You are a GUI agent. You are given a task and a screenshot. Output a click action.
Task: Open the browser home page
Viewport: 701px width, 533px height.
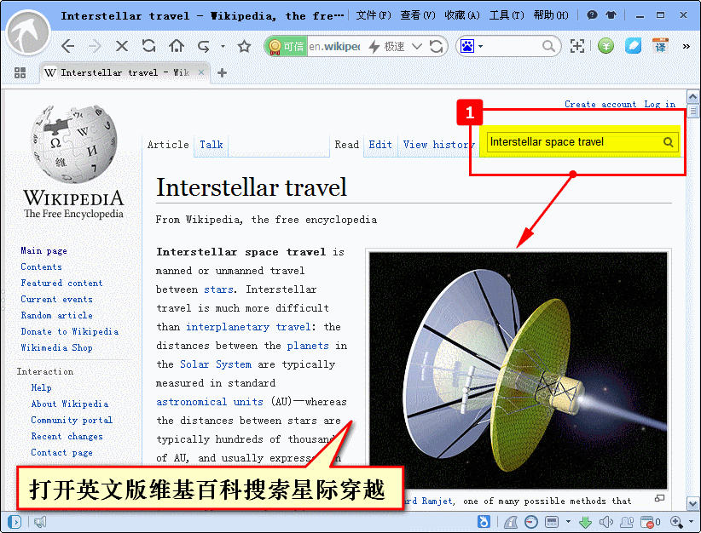pyautogui.click(x=177, y=45)
